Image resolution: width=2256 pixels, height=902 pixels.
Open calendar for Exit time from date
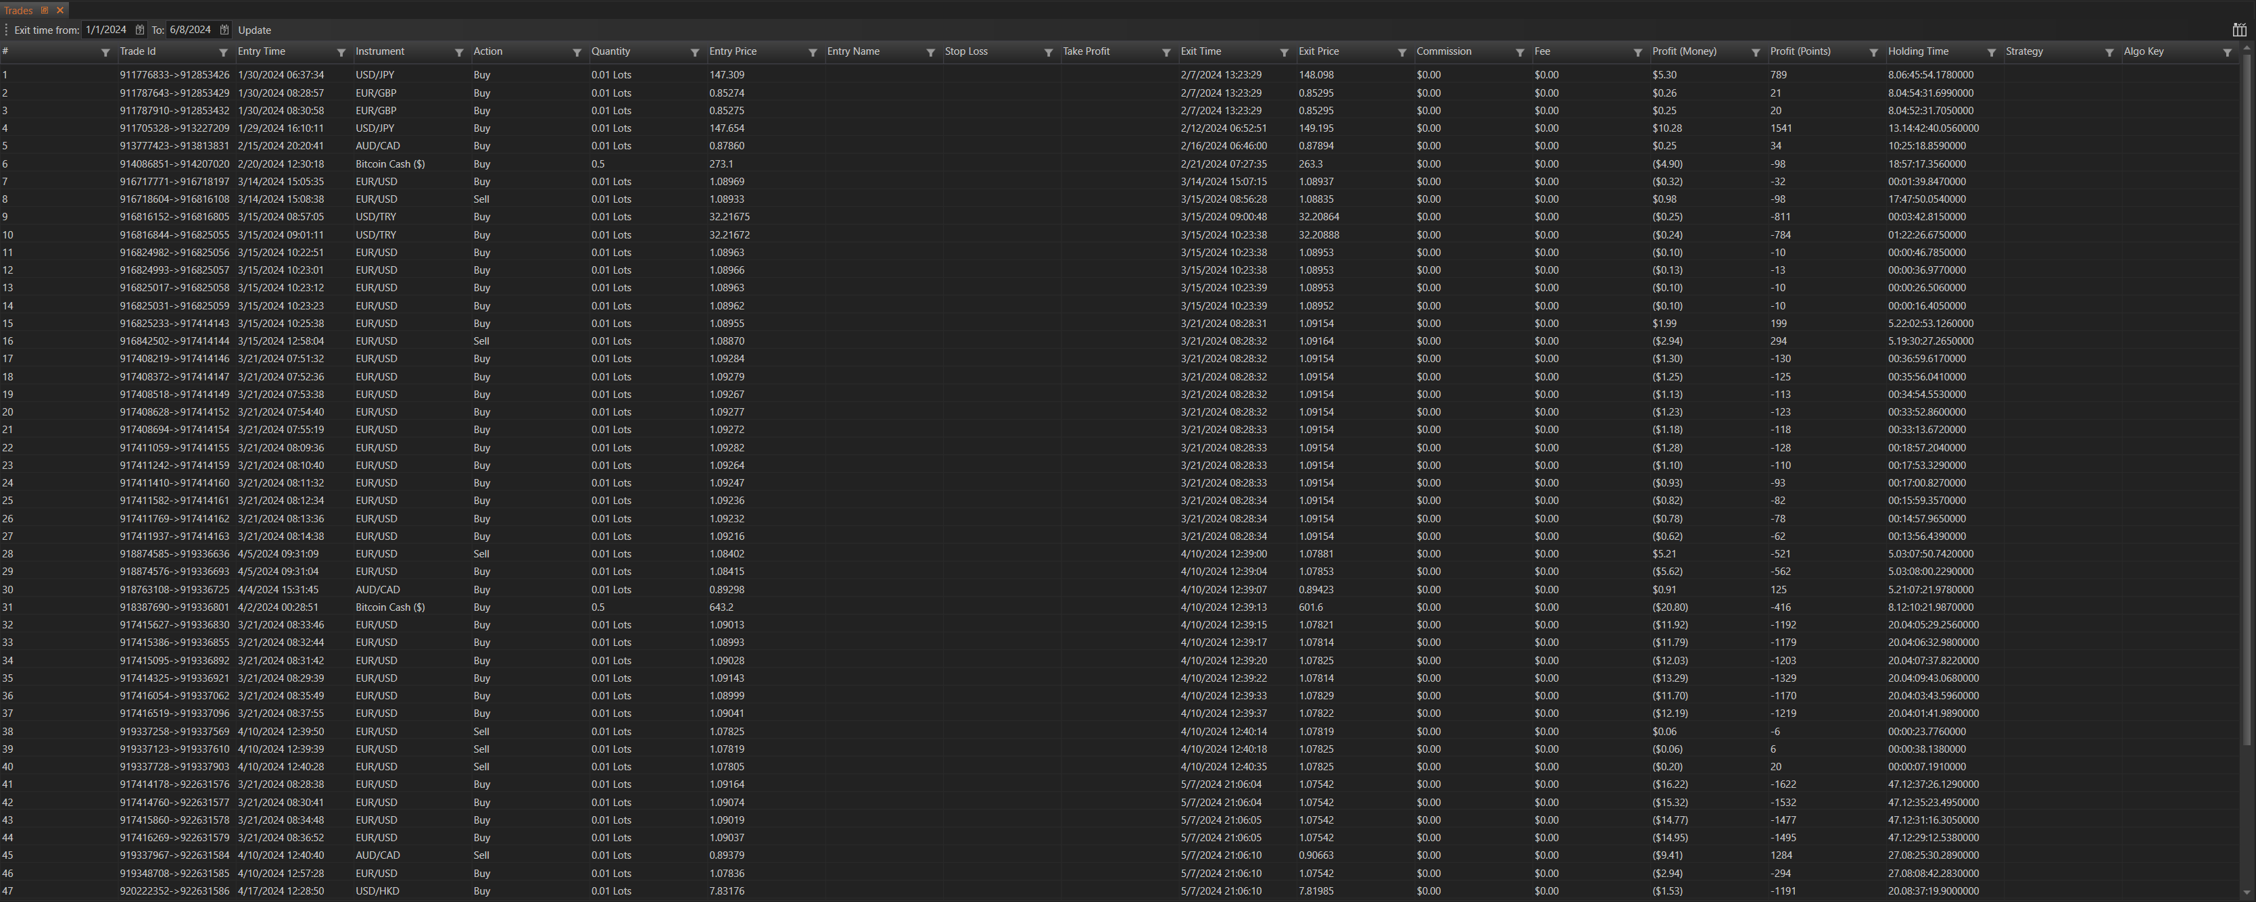pos(140,30)
